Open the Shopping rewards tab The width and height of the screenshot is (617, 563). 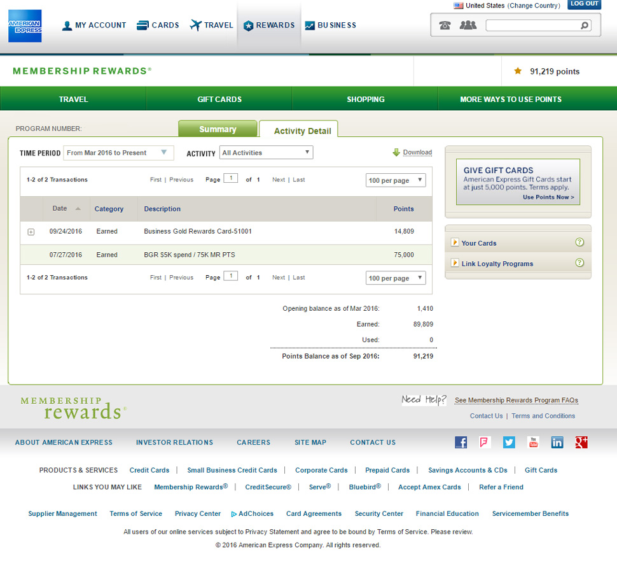tap(365, 99)
